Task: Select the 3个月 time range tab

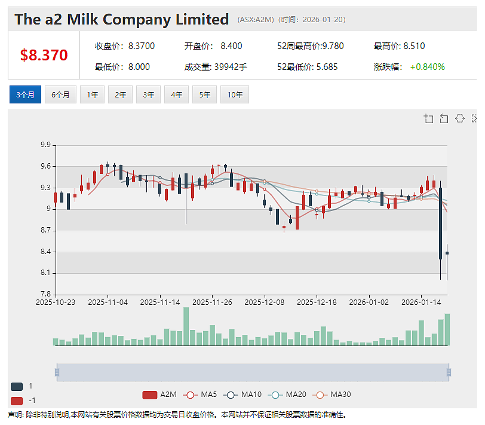Action: (x=25, y=94)
